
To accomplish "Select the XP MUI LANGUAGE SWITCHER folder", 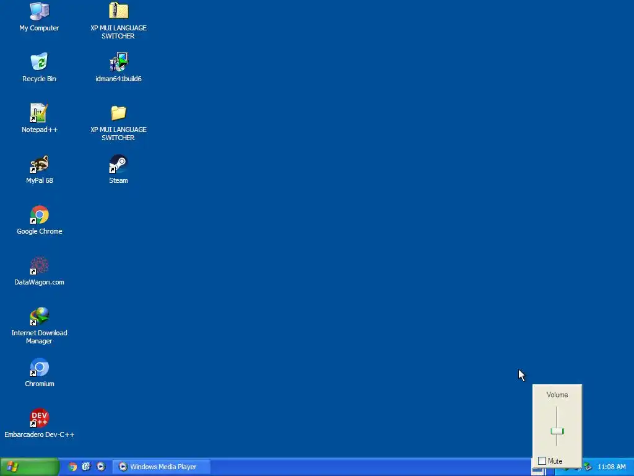I will tap(118, 123).
